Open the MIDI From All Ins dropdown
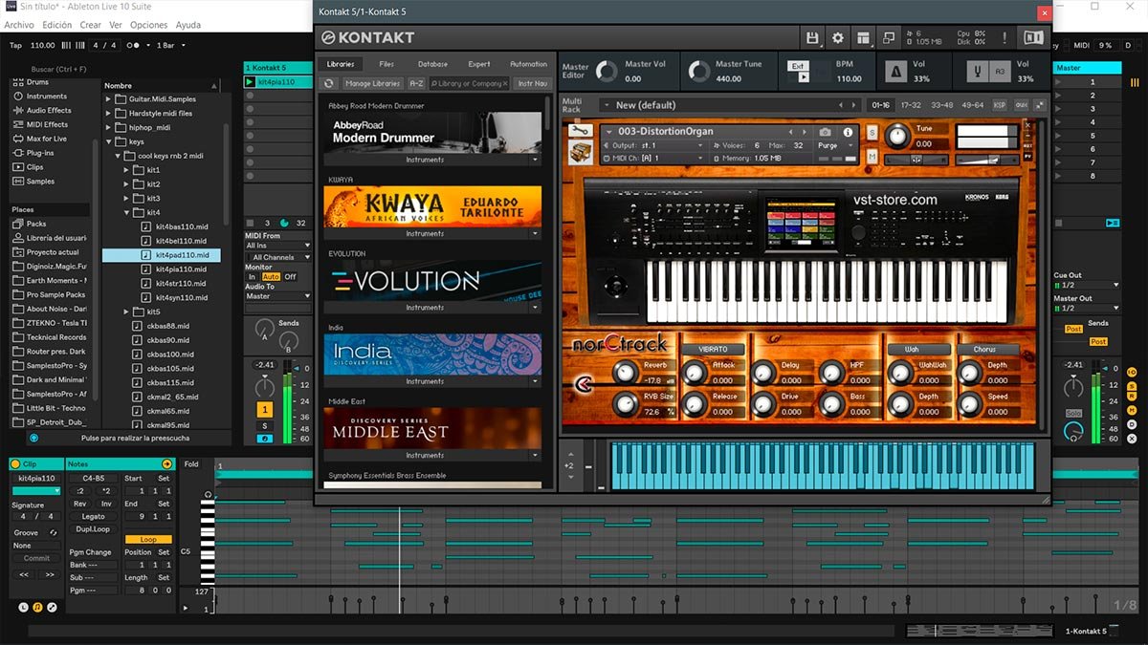Screen dimensions: 1148x645 278,246
